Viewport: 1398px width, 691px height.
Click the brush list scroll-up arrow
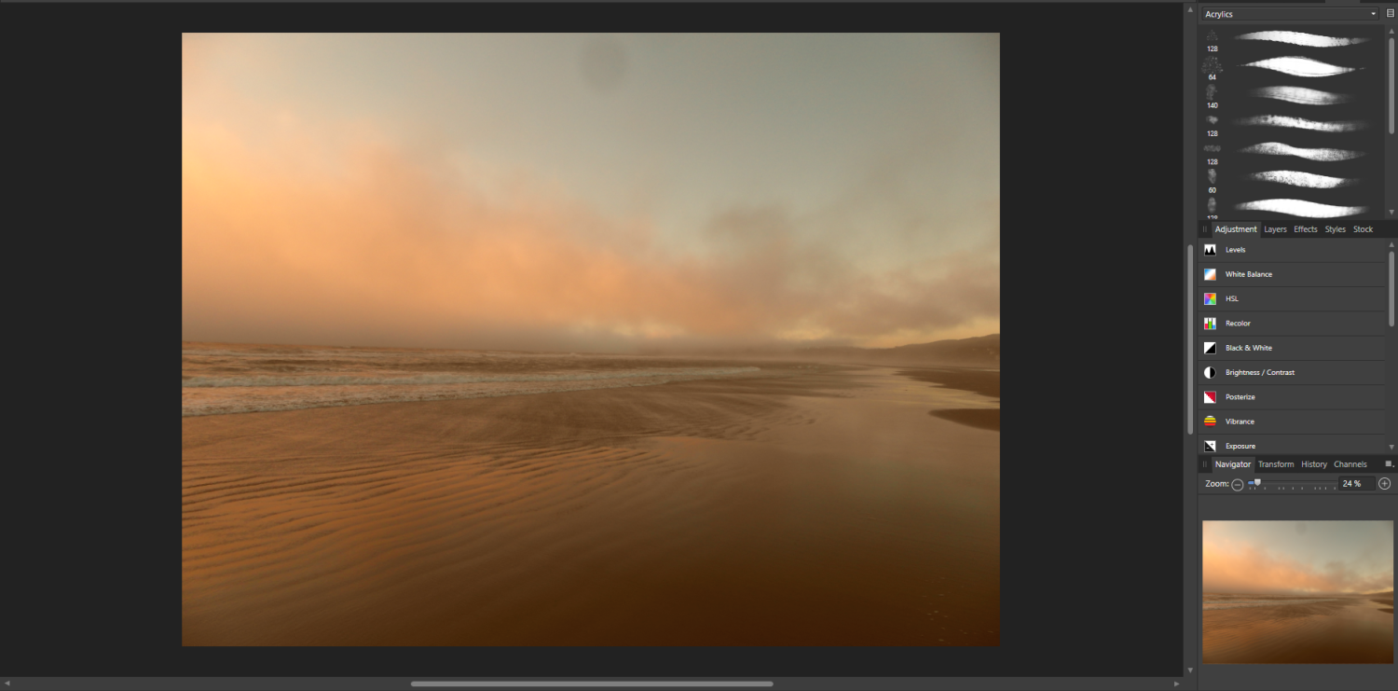tap(1391, 32)
